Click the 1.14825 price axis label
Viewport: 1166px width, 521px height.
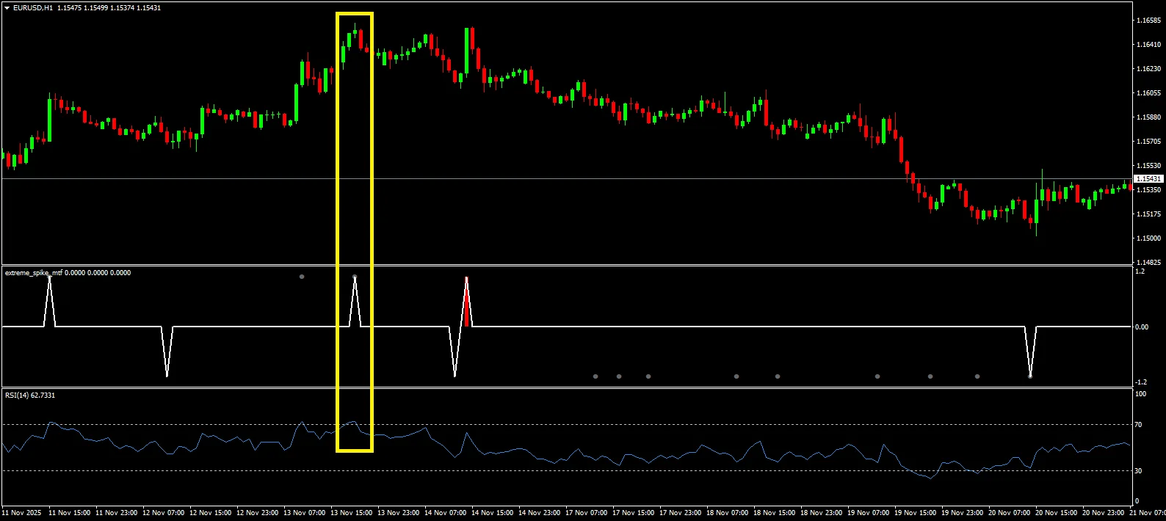click(x=1148, y=263)
